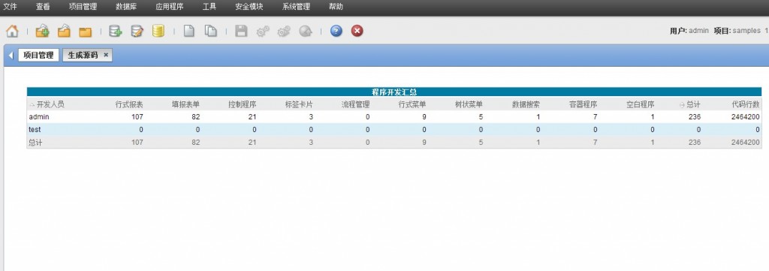Viewport: 769px width, 271px height.
Task: Close the 生成源码 tab
Action: (x=106, y=55)
